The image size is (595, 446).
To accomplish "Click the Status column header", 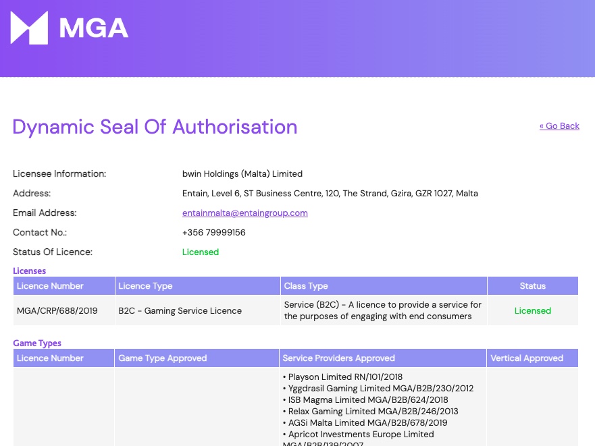I will 533,285.
